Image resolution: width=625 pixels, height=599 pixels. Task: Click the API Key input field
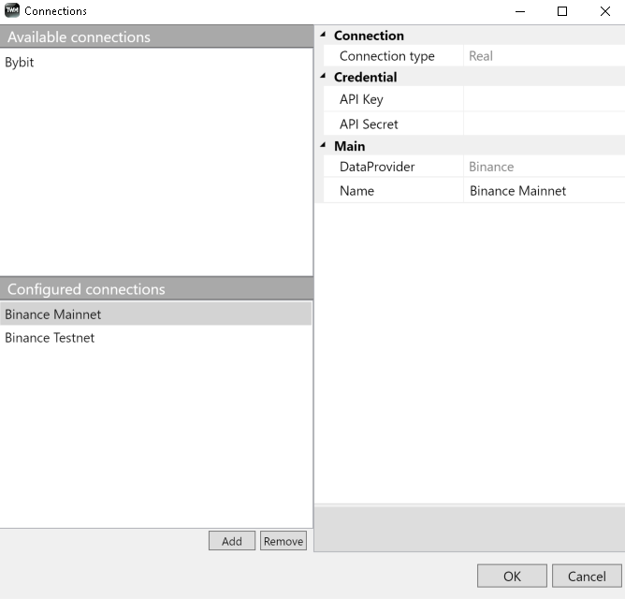[545, 99]
